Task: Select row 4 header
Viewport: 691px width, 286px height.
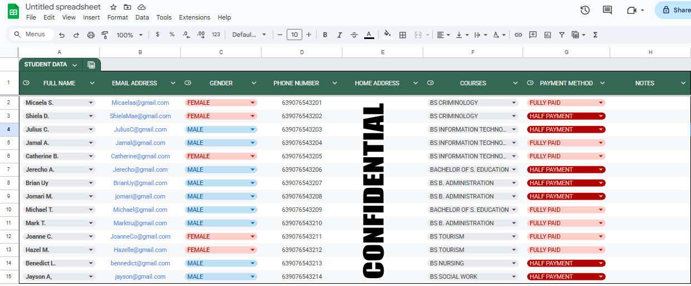Action: [x=9, y=129]
